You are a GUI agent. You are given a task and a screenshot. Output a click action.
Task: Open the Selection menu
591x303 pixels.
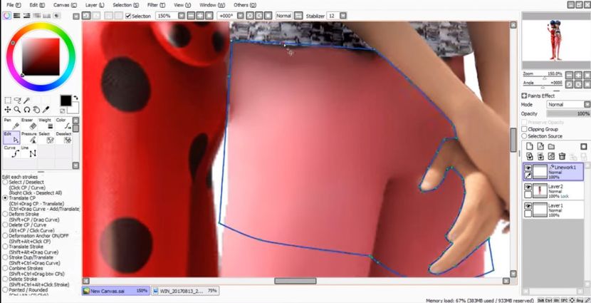coord(125,5)
